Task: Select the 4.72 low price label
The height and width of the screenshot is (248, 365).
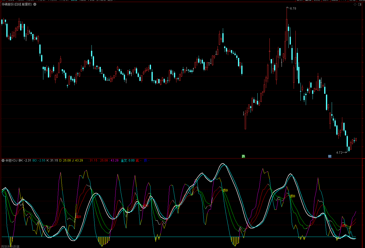Action: click(339, 153)
